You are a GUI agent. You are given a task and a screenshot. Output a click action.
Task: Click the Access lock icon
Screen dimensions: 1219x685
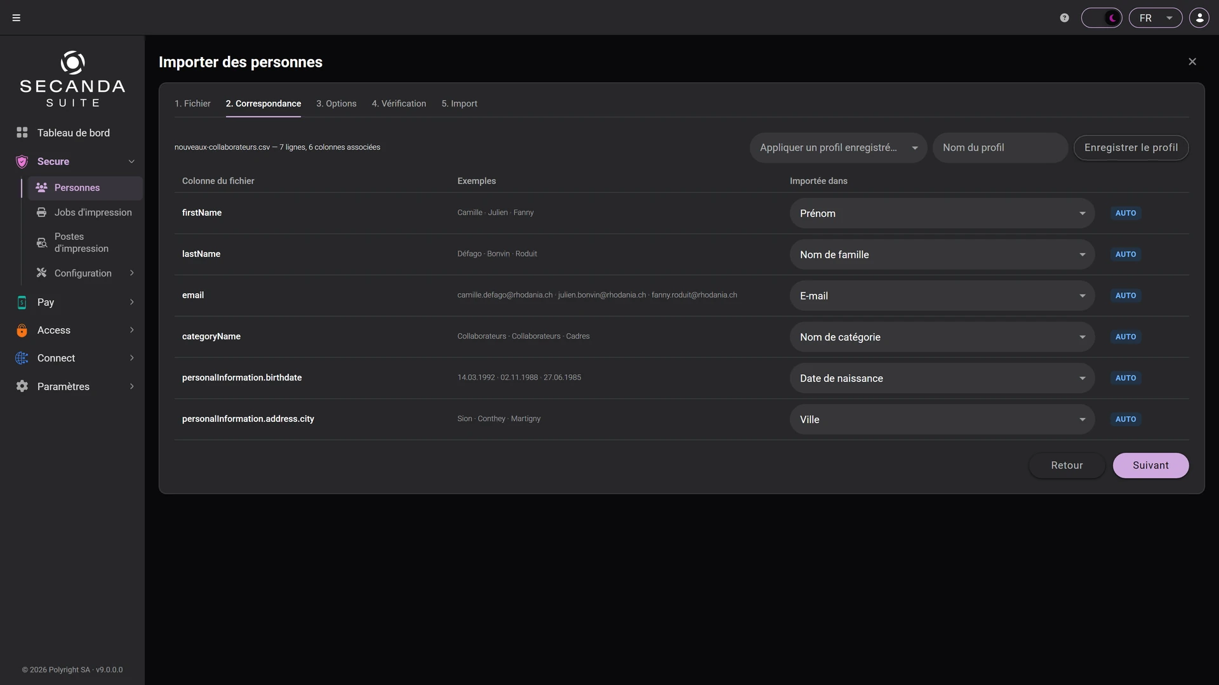click(x=22, y=330)
